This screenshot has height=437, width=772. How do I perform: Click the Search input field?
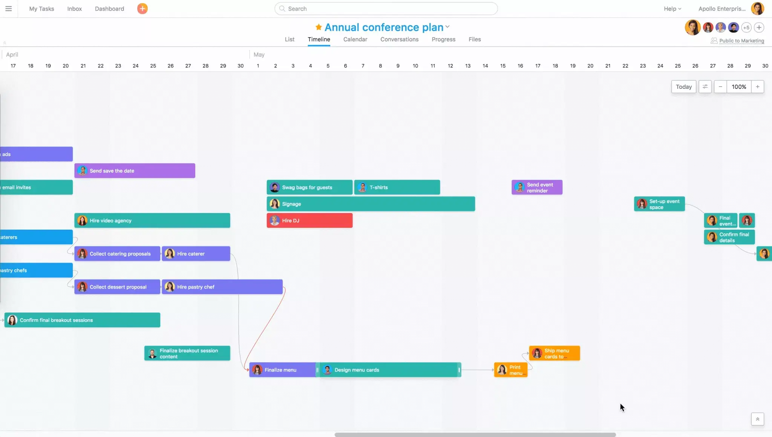[x=386, y=9]
